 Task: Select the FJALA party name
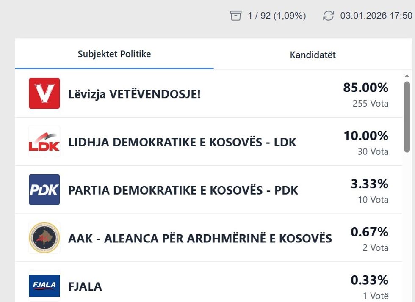(85, 287)
